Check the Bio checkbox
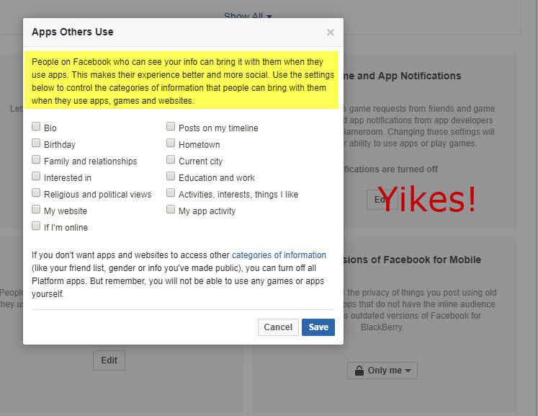 pos(36,126)
